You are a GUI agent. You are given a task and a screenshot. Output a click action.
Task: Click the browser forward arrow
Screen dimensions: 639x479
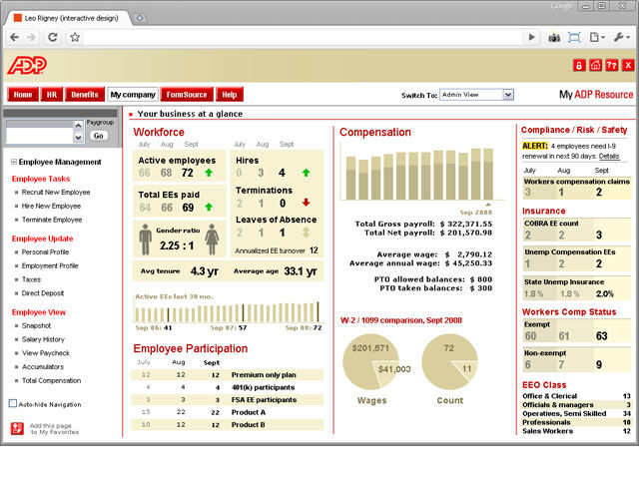coord(31,38)
